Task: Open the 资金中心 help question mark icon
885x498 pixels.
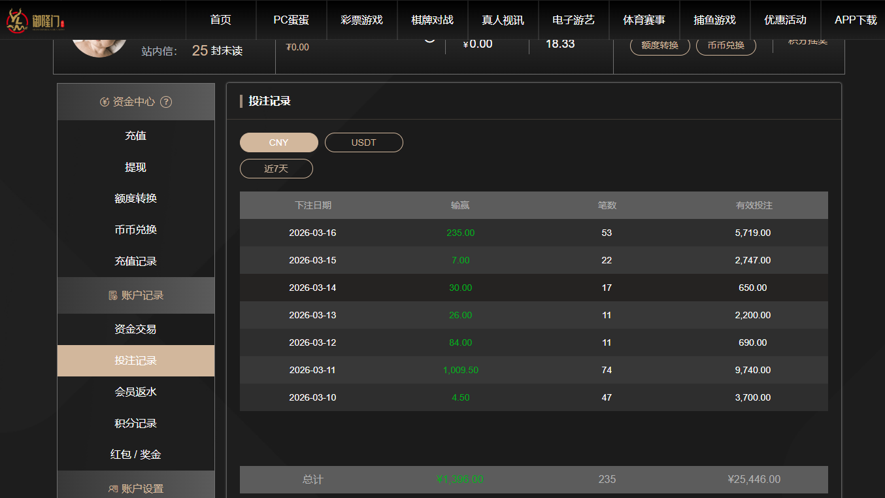Action: [x=166, y=102]
